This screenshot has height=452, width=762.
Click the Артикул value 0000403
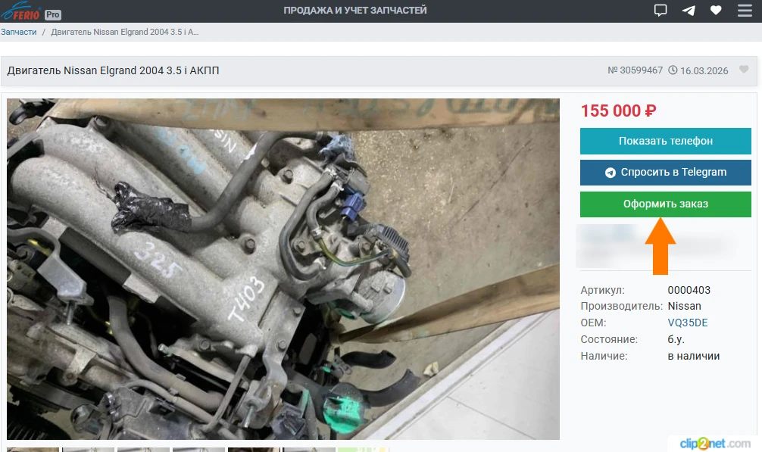pyautogui.click(x=689, y=290)
